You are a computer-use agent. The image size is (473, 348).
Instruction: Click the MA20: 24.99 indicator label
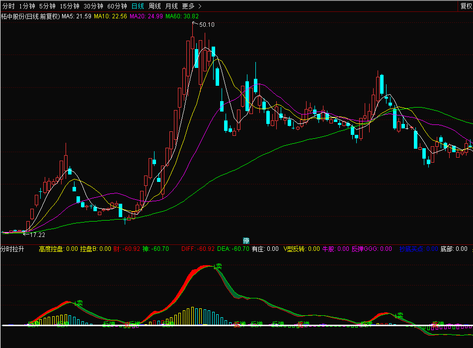click(x=146, y=16)
